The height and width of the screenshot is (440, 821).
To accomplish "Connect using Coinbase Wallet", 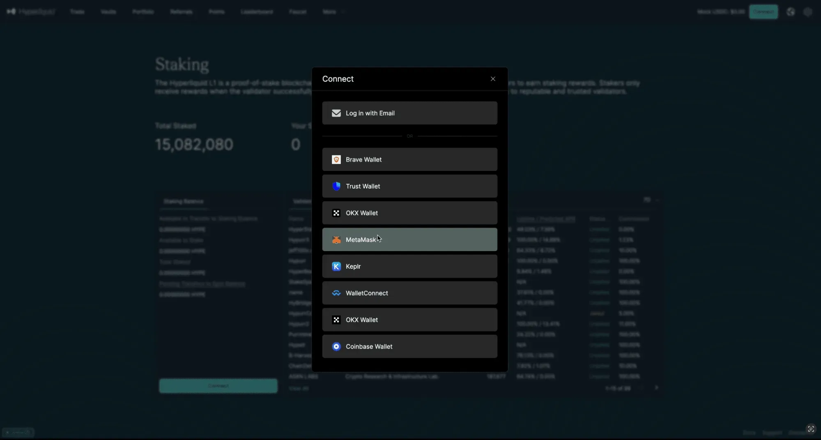I will point(409,346).
